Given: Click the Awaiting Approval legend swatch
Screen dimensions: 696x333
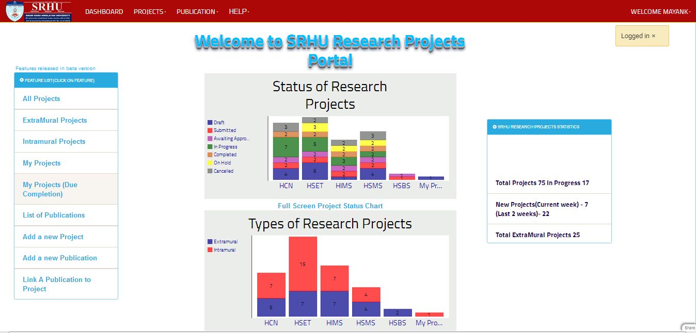Looking at the screenshot, I should tap(210, 139).
